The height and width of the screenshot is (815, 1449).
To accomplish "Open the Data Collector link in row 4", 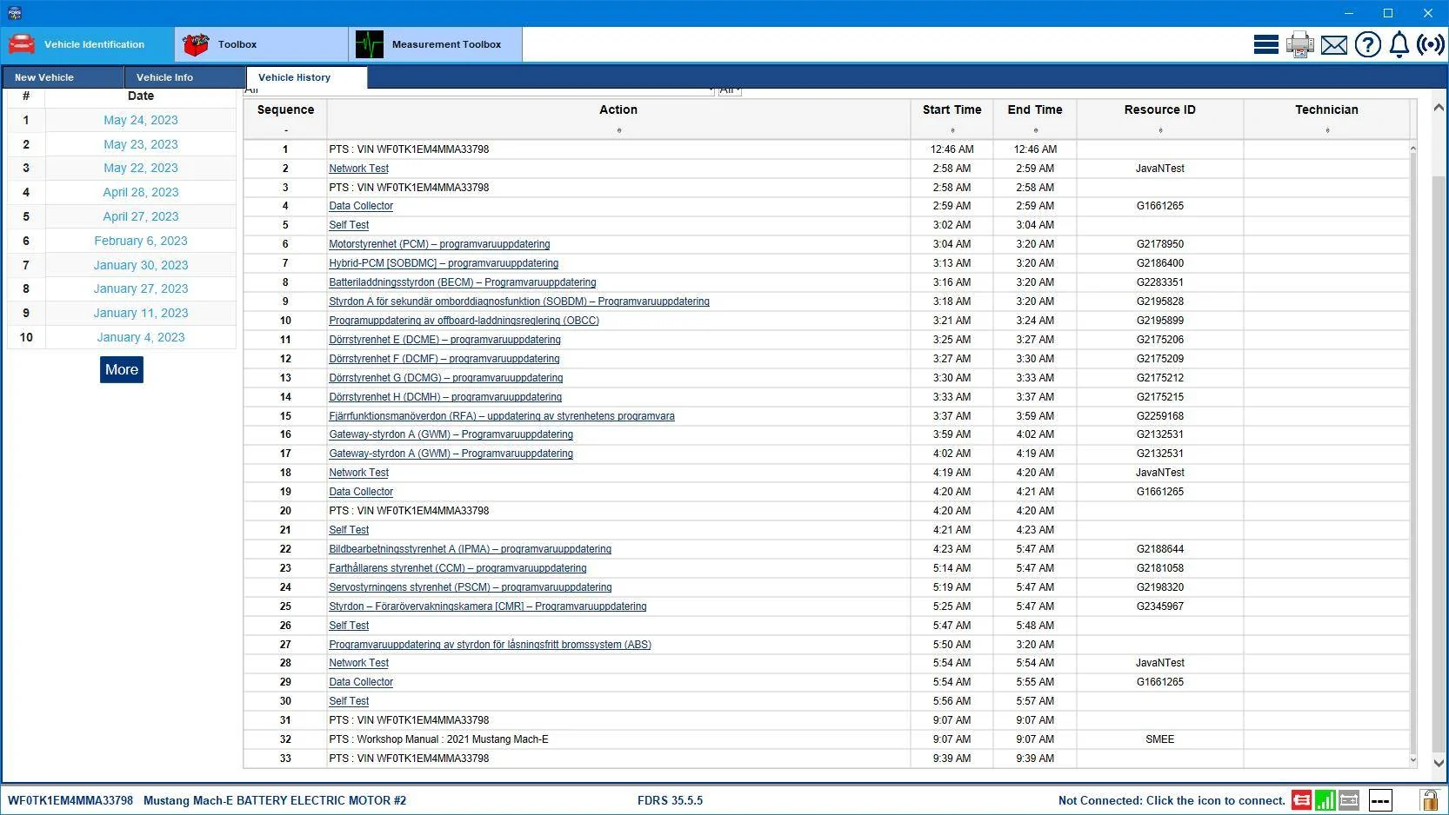I will coord(361,206).
